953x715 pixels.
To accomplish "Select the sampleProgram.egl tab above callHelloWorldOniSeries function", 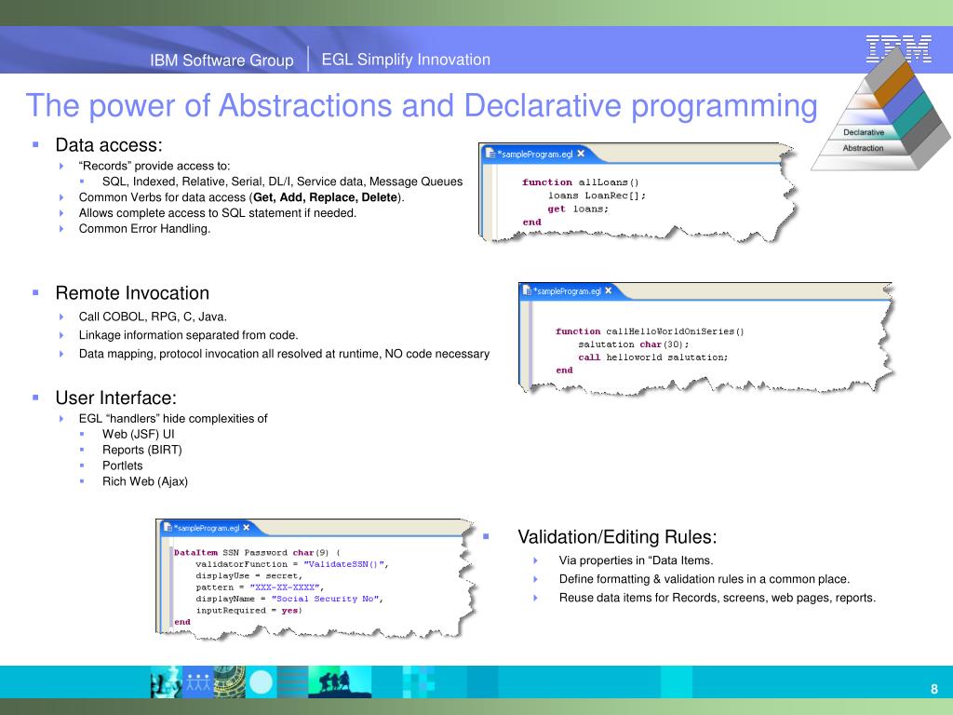I will tap(569, 290).
